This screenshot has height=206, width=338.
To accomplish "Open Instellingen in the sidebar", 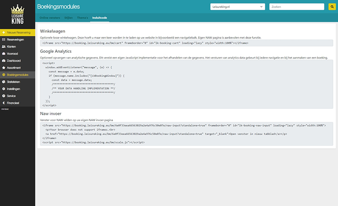I will coord(17,89).
